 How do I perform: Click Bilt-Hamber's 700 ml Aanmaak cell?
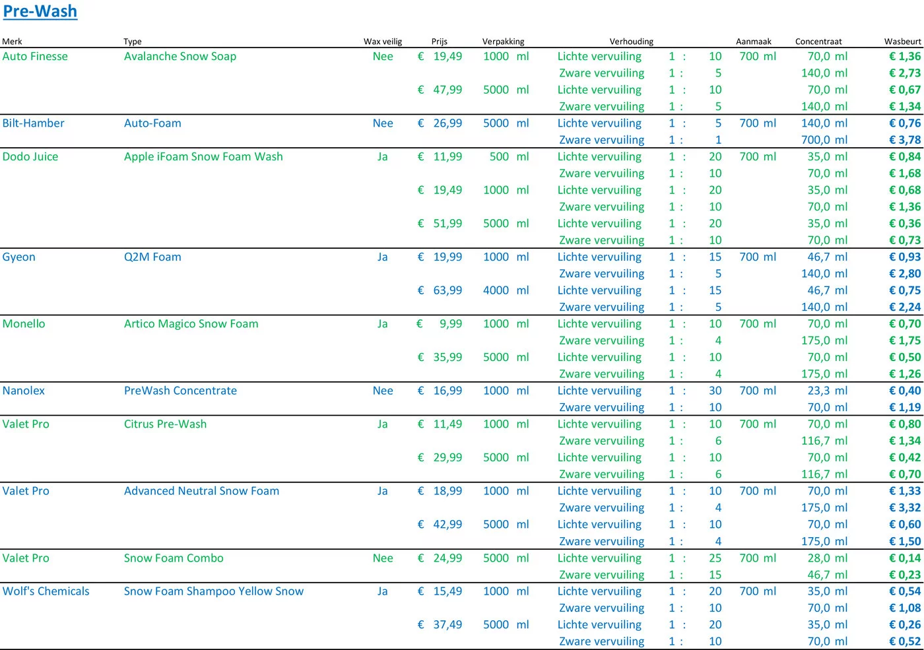[758, 123]
